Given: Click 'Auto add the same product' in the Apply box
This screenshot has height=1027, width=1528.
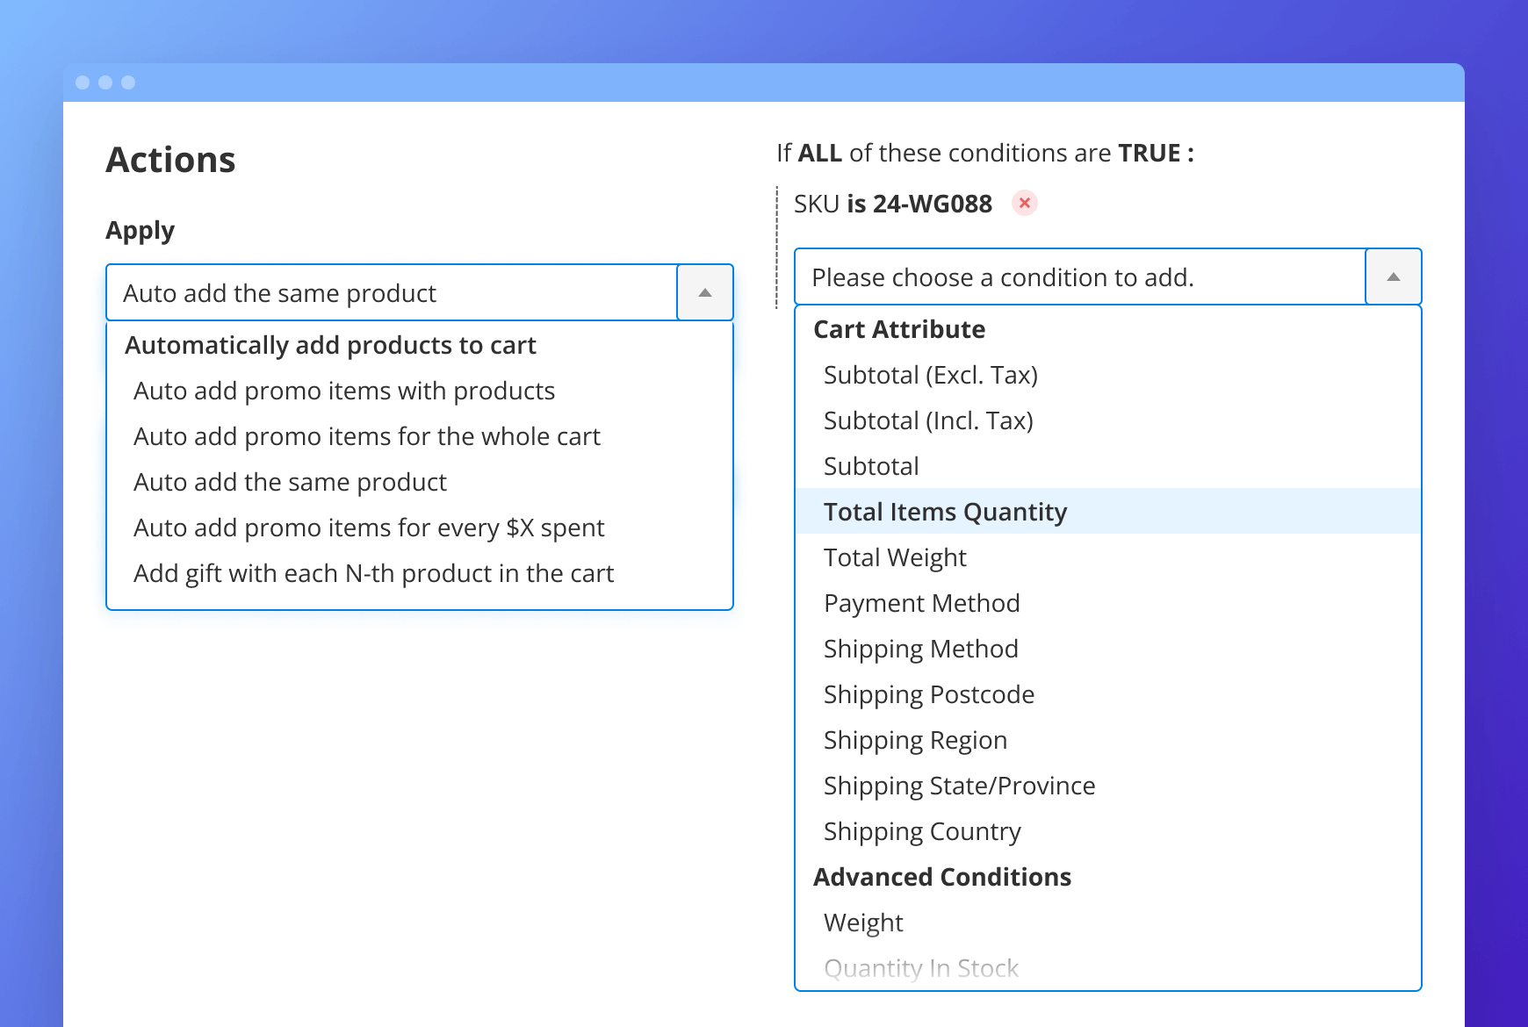Looking at the screenshot, I should 290,482.
